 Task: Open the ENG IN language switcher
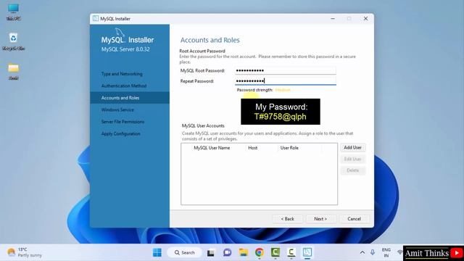coord(386,252)
